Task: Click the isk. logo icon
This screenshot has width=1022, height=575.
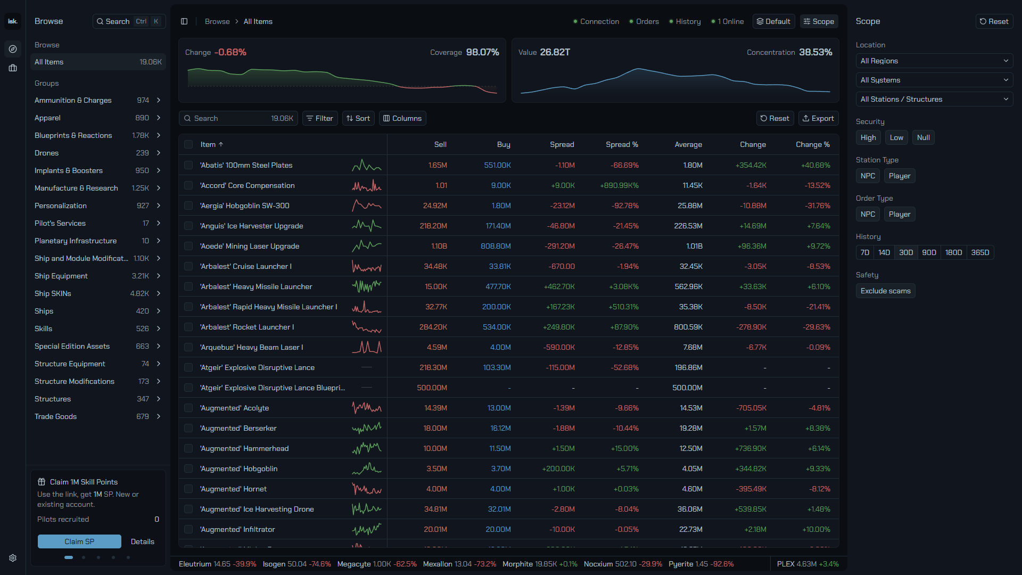Action: (13, 21)
